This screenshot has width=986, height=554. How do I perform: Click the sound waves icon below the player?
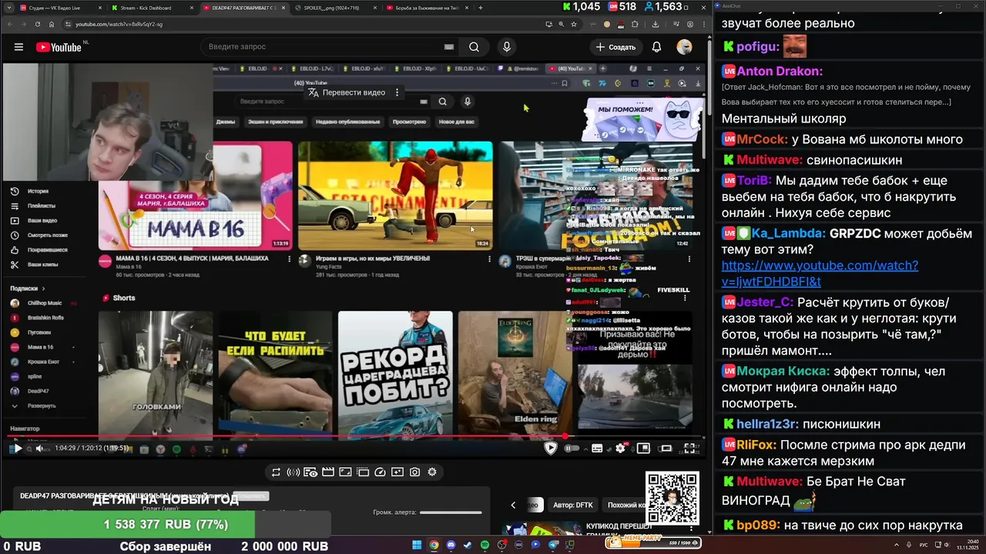[x=293, y=472]
